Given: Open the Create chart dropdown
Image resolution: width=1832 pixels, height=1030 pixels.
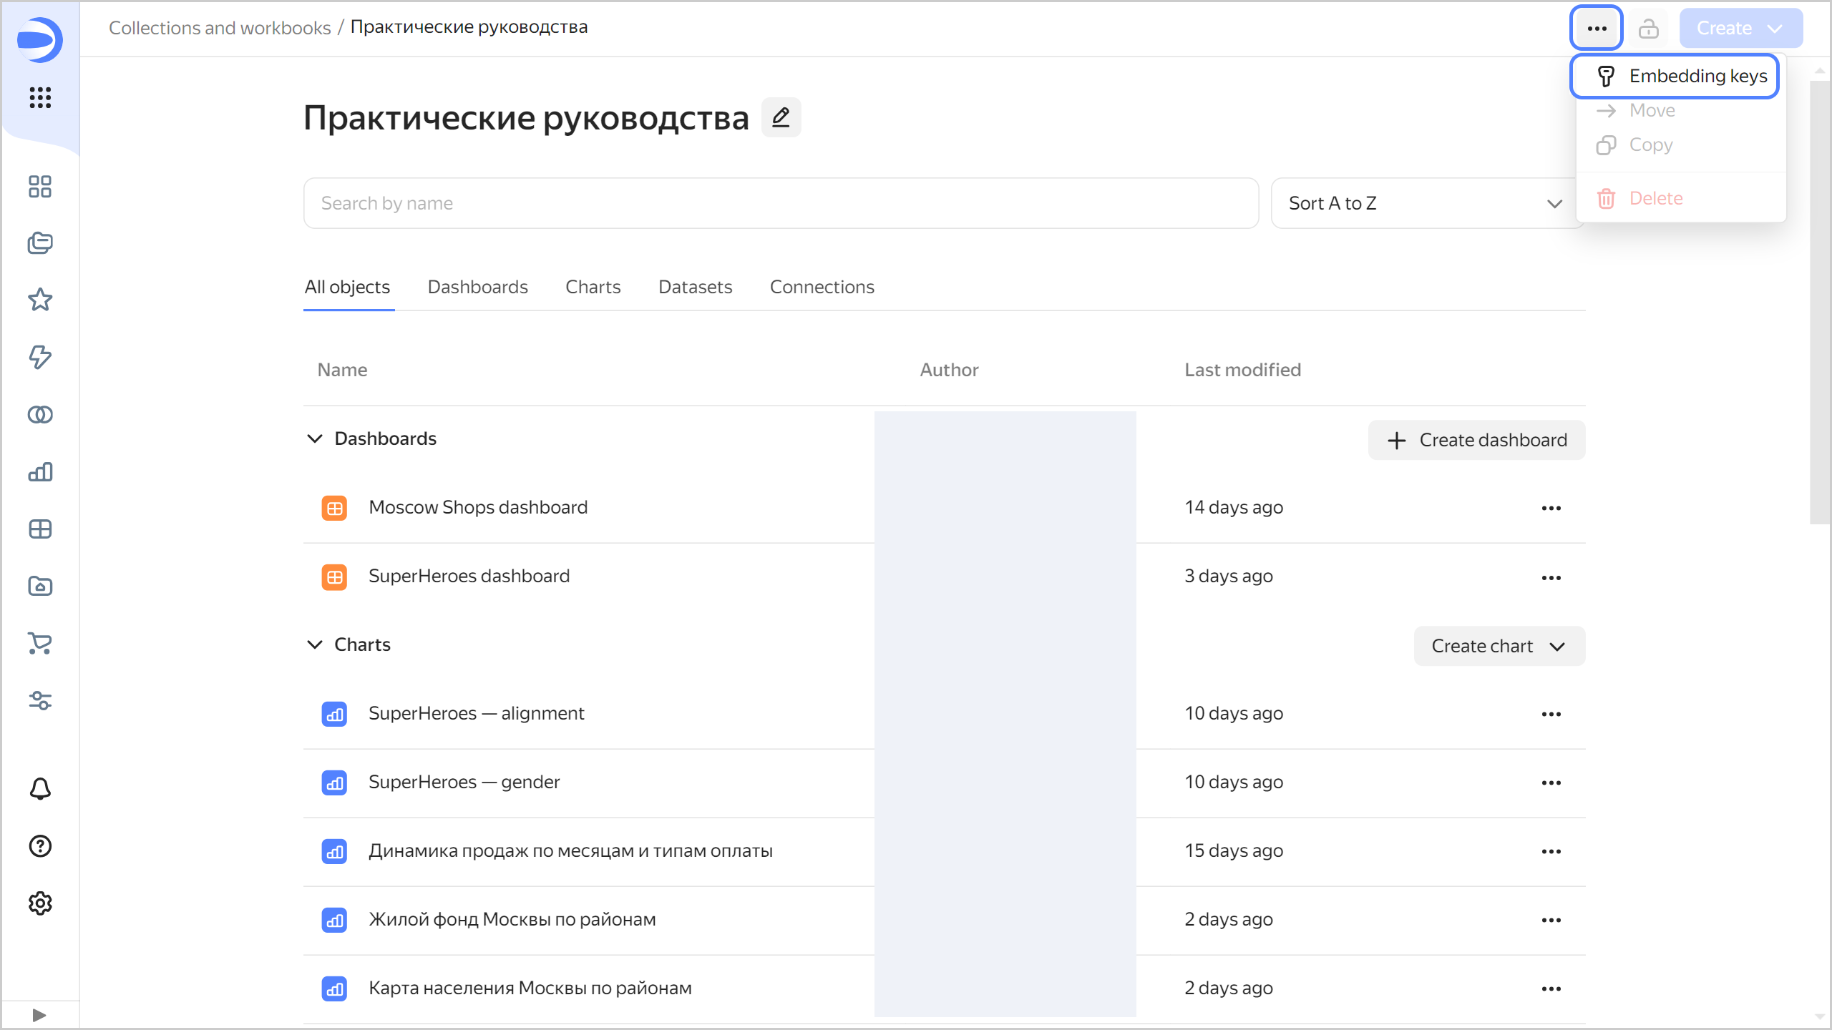Looking at the screenshot, I should coord(1499,646).
